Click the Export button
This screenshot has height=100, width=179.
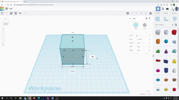(166, 13)
